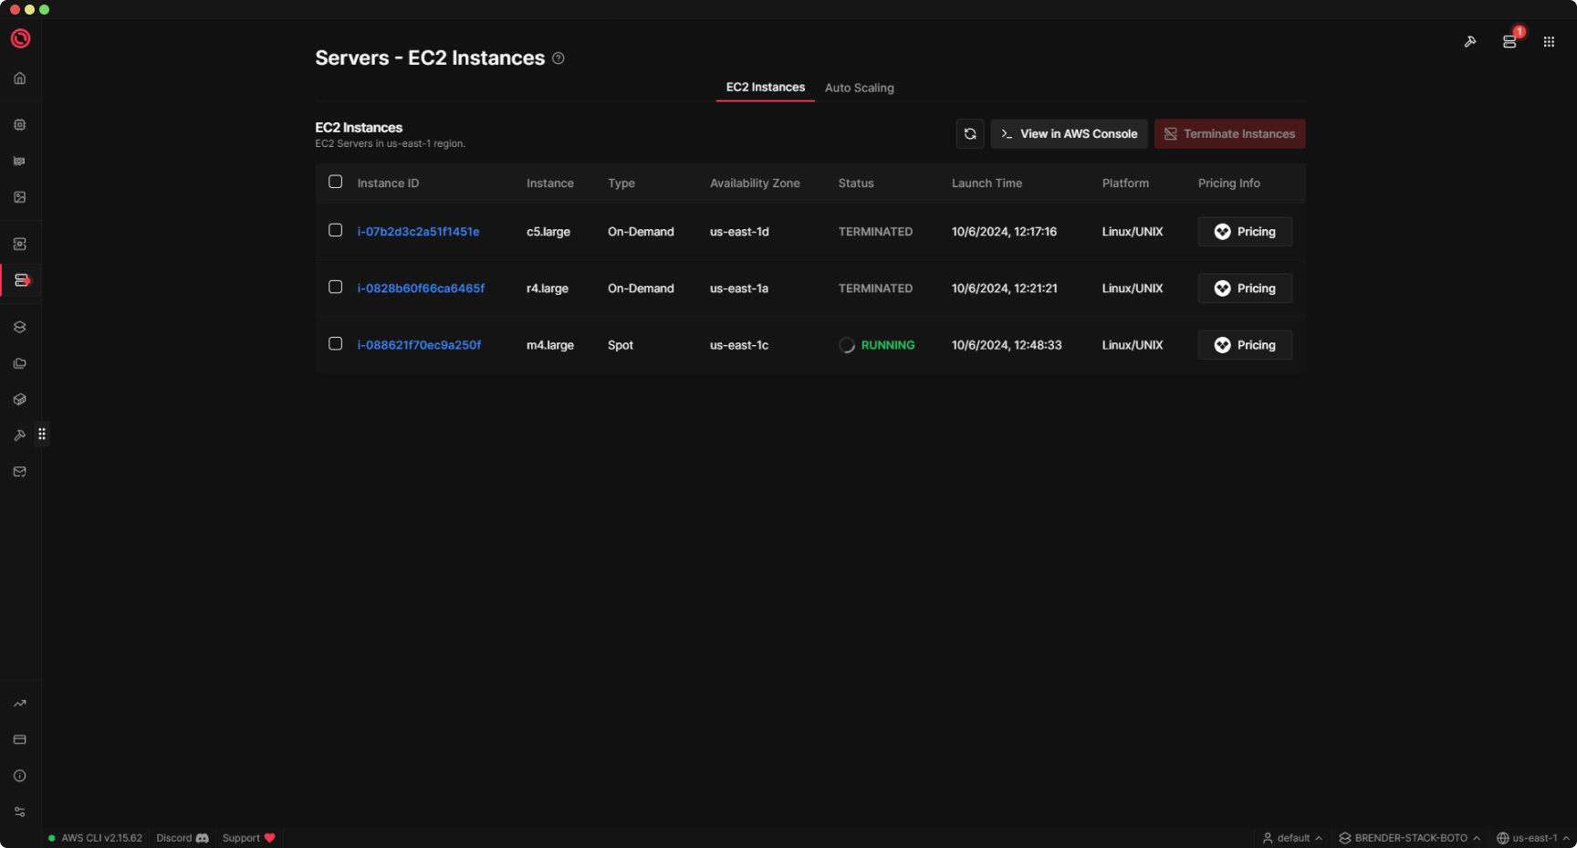Click the RUNNING status cell
Viewport: 1577px width, 848px height.
[x=877, y=345]
